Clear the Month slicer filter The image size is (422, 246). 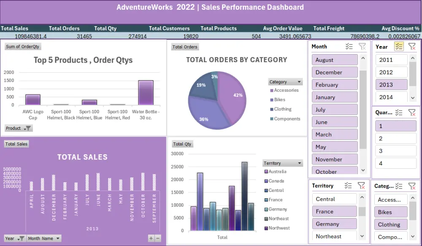click(362, 46)
